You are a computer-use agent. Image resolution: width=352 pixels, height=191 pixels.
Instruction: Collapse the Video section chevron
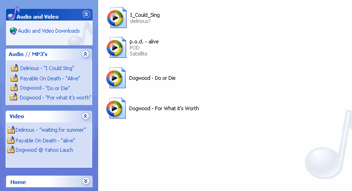pyautogui.click(x=85, y=116)
